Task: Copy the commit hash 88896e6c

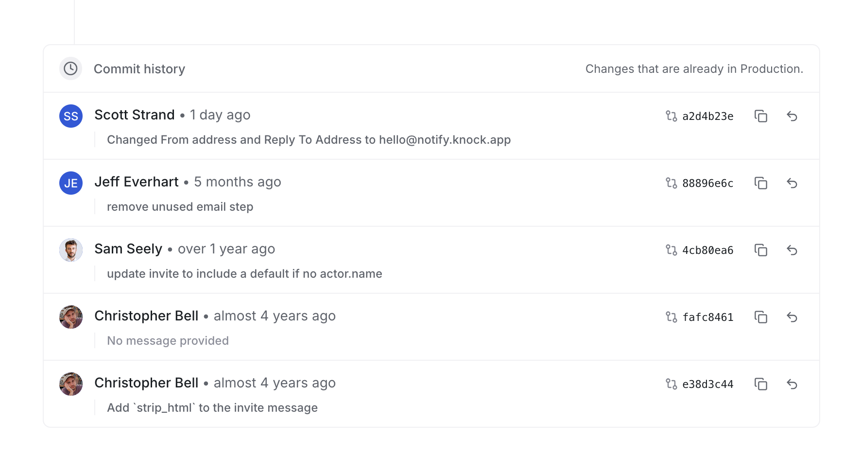Action: coord(761,183)
